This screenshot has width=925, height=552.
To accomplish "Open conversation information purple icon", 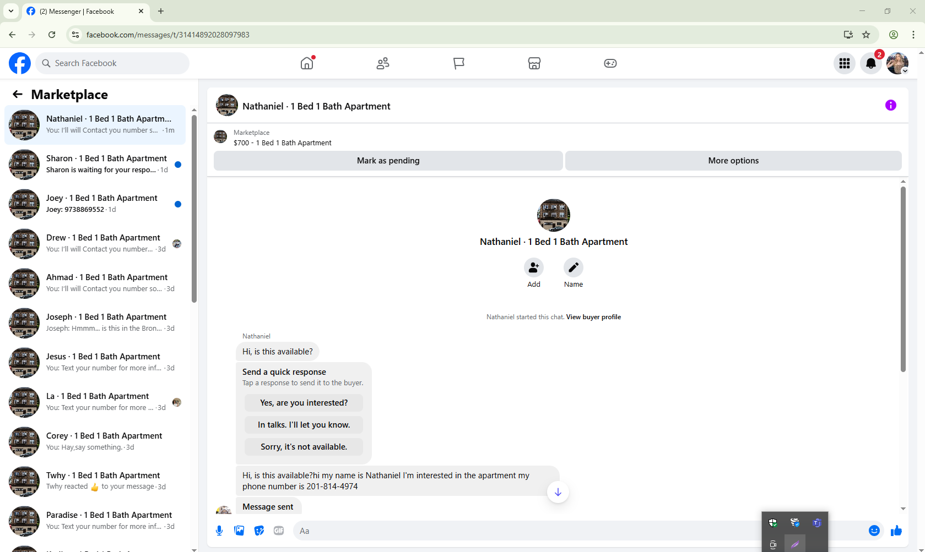I will (891, 105).
